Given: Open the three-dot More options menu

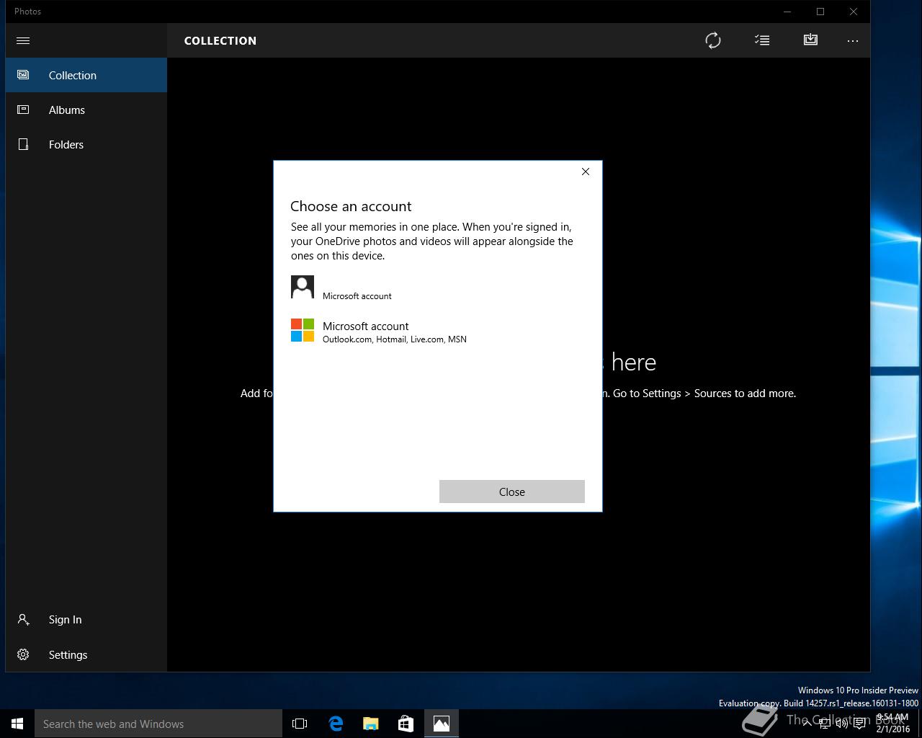Looking at the screenshot, I should point(853,40).
